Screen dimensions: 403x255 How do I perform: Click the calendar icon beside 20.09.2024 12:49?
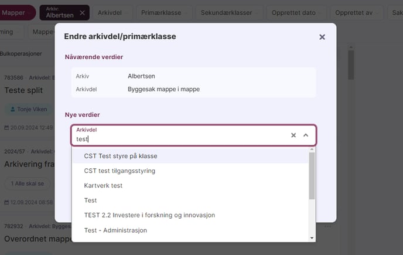pos(6,128)
